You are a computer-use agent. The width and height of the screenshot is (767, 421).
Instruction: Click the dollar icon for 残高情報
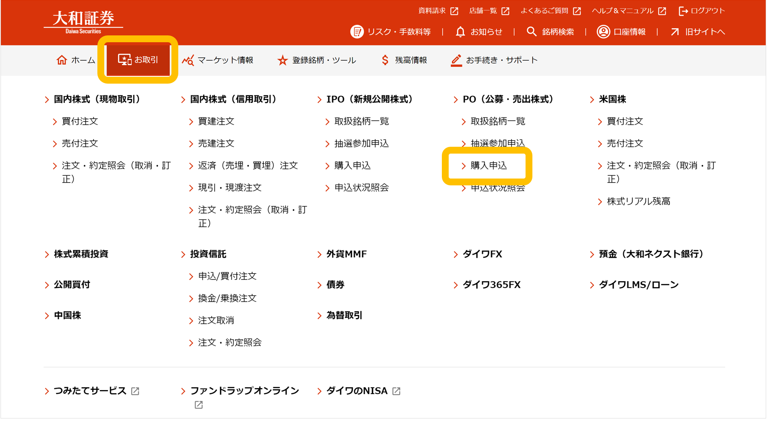385,60
